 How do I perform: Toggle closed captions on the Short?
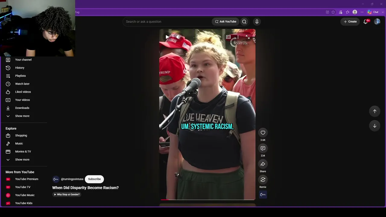pyautogui.click(x=228, y=37)
